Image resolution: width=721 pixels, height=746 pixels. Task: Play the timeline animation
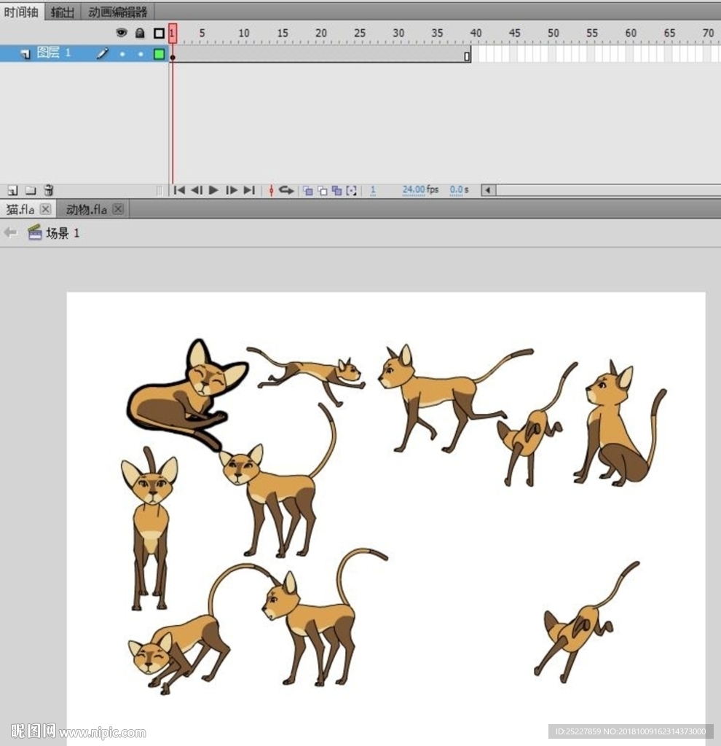click(x=213, y=190)
